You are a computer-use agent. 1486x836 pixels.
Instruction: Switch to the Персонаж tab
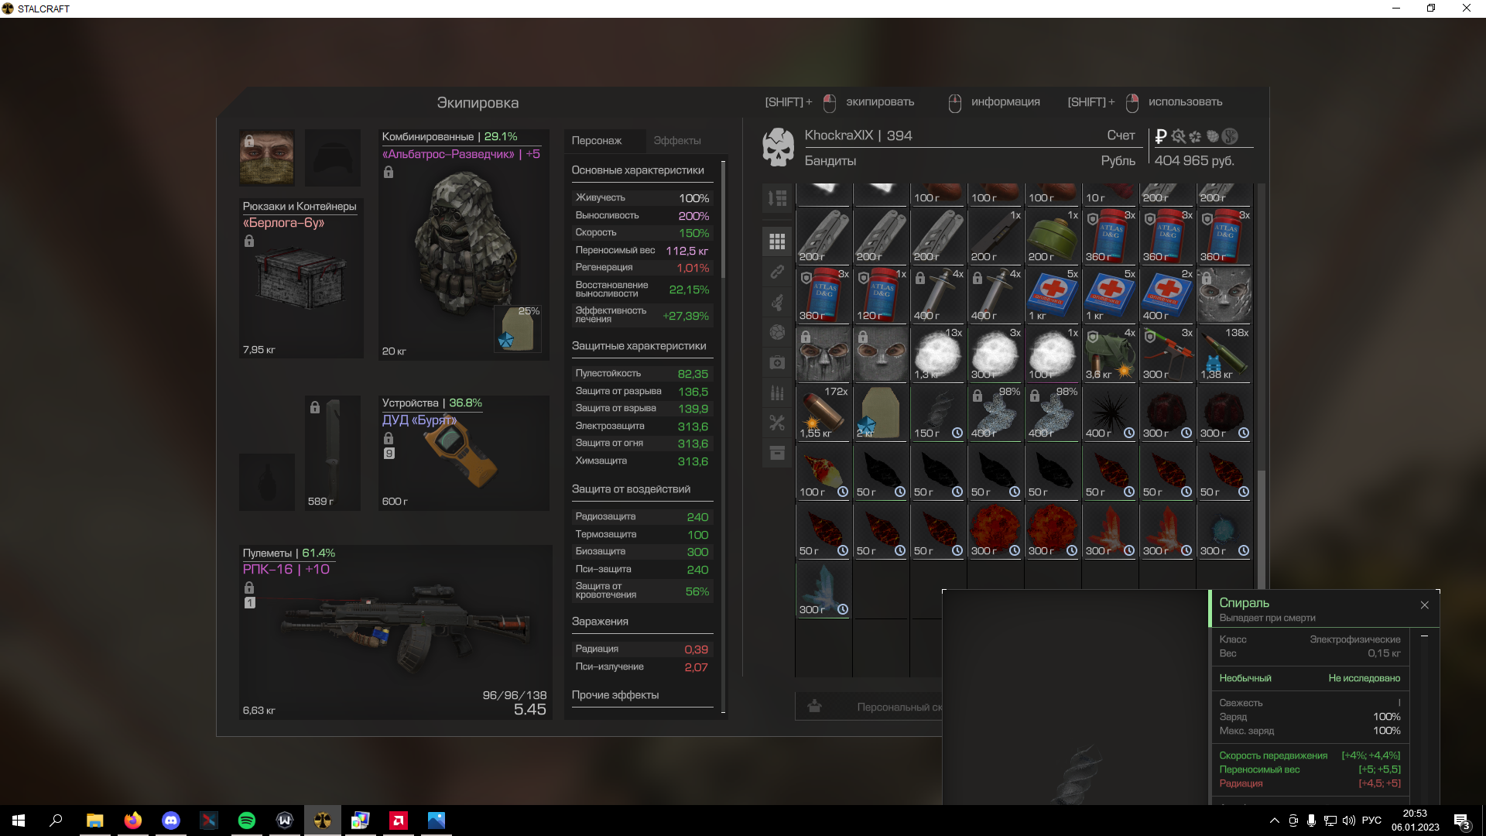(597, 140)
